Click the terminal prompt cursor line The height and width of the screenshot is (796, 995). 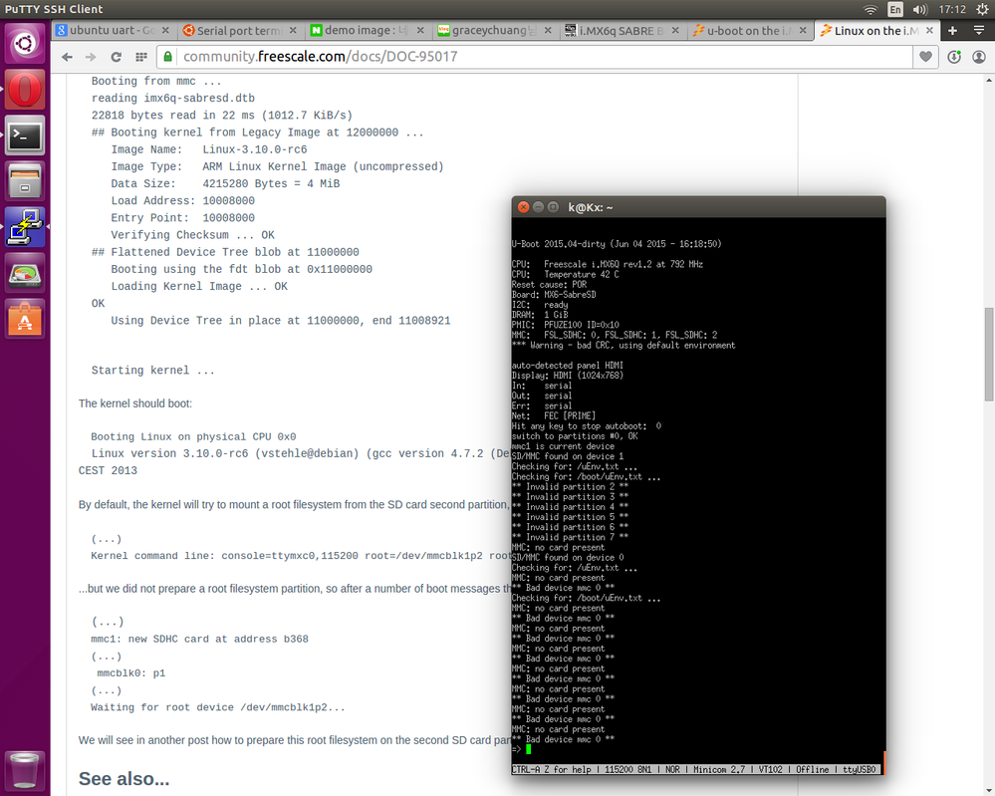click(x=522, y=749)
